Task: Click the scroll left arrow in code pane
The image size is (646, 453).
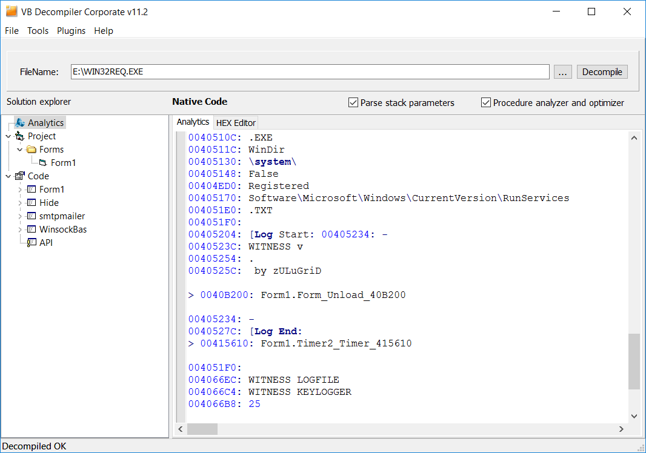Action: click(181, 429)
